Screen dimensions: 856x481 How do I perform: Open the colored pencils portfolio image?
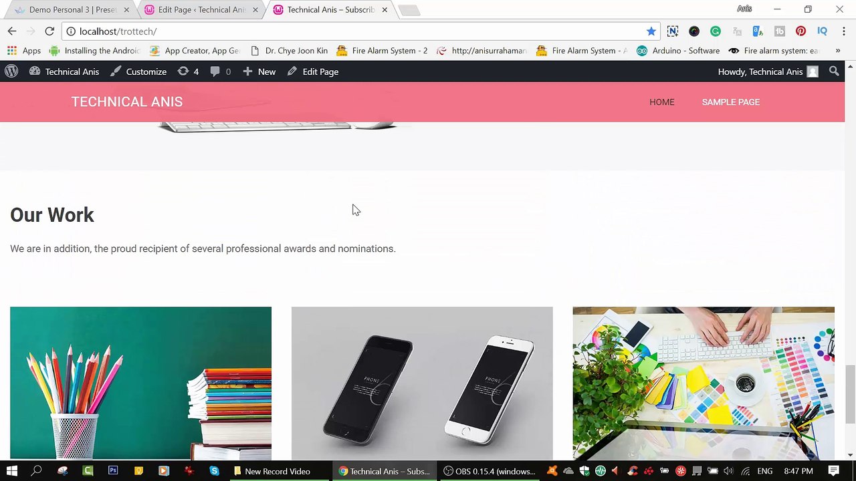[x=140, y=383]
